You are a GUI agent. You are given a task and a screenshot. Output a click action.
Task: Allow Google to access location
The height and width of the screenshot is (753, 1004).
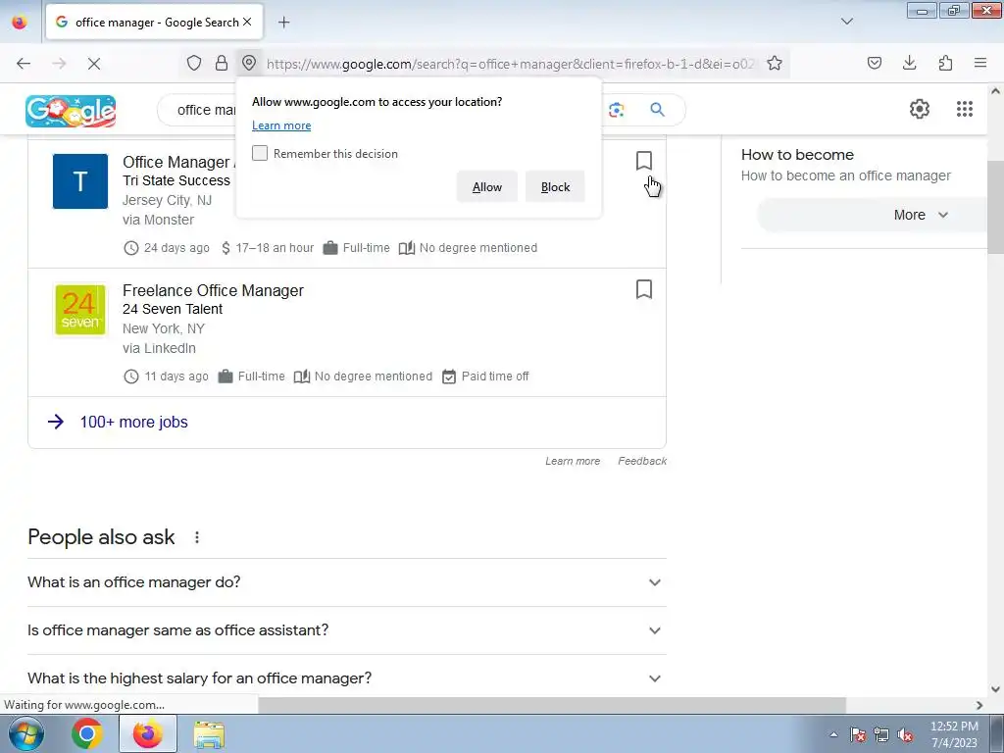(x=486, y=187)
